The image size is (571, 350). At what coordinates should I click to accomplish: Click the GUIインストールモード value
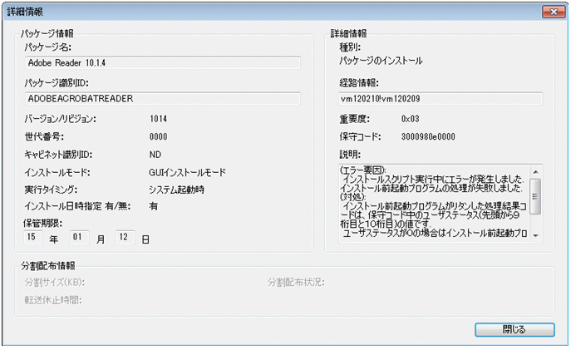pyautogui.click(x=187, y=172)
